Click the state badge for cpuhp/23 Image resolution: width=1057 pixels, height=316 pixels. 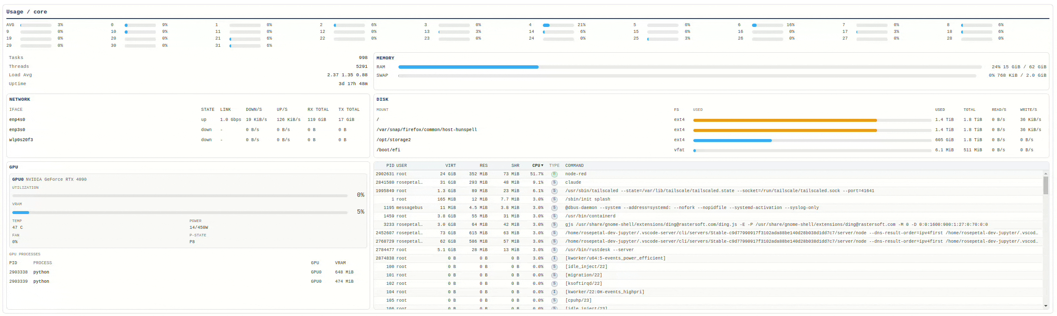click(554, 300)
